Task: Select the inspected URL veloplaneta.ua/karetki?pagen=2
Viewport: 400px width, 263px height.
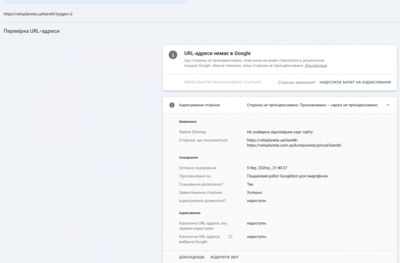Action: 38,14
